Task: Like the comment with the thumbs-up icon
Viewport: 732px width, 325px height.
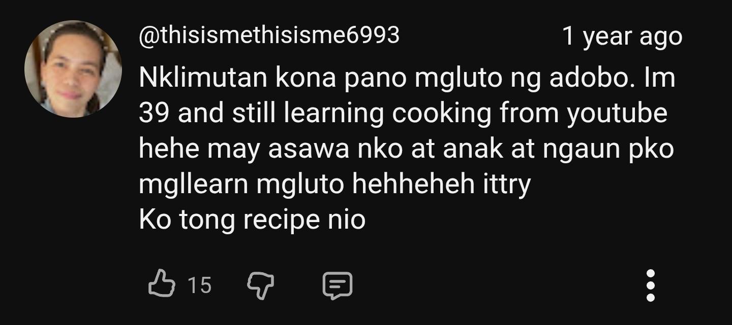Action: point(161,284)
